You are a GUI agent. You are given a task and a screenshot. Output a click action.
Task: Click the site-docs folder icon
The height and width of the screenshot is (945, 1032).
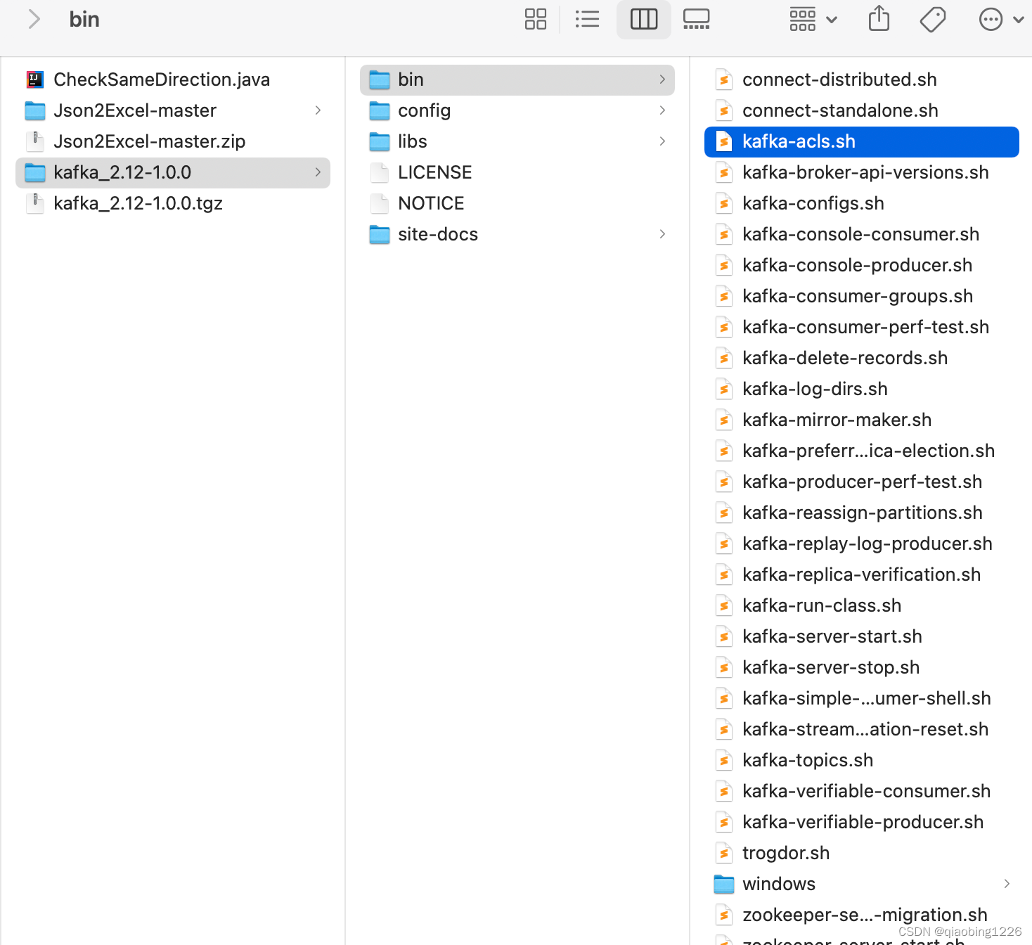tap(380, 234)
